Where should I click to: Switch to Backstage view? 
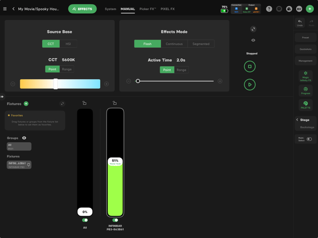[x=307, y=127]
